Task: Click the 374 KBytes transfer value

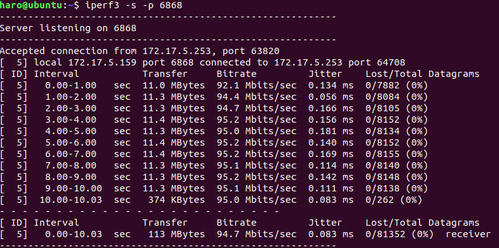Action: (176, 200)
